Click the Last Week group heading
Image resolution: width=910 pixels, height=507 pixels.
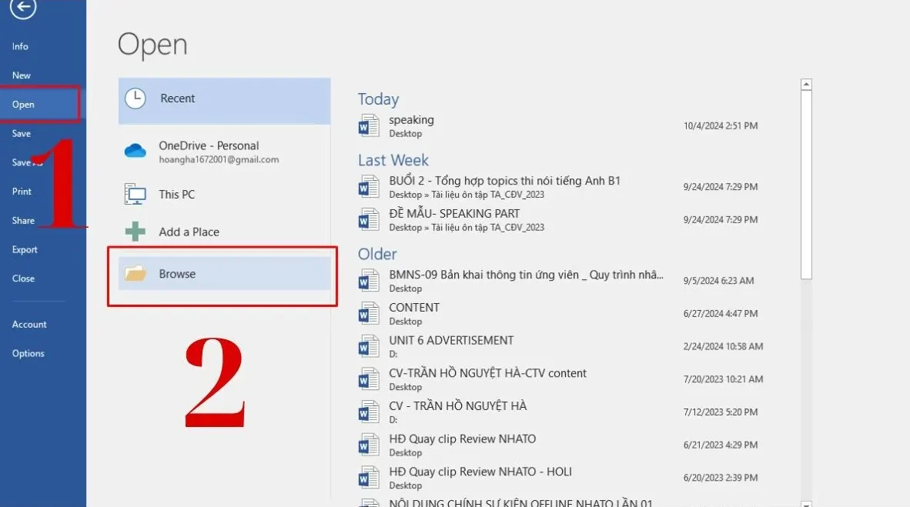(x=393, y=160)
